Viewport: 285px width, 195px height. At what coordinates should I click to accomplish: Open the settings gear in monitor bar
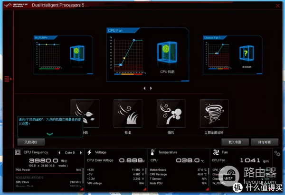point(277,153)
